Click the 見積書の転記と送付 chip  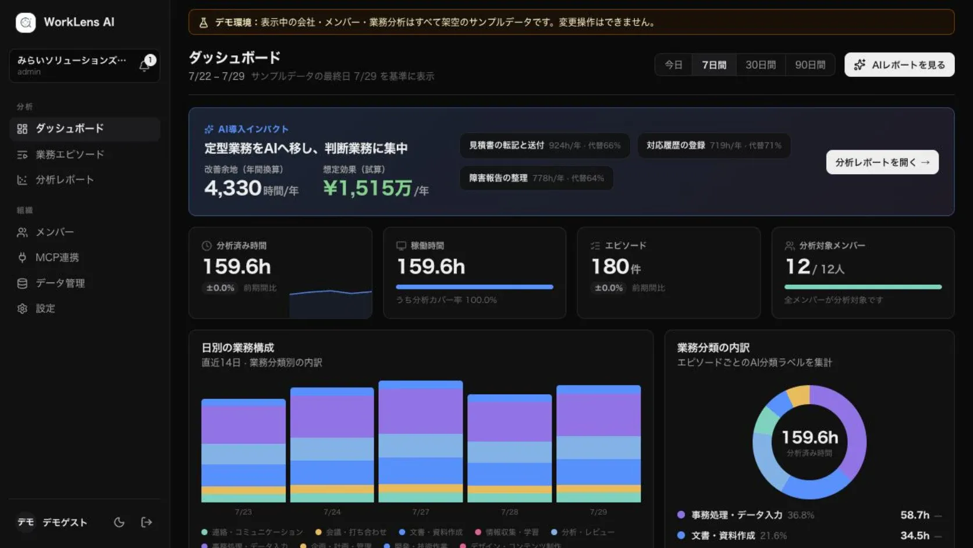point(545,146)
